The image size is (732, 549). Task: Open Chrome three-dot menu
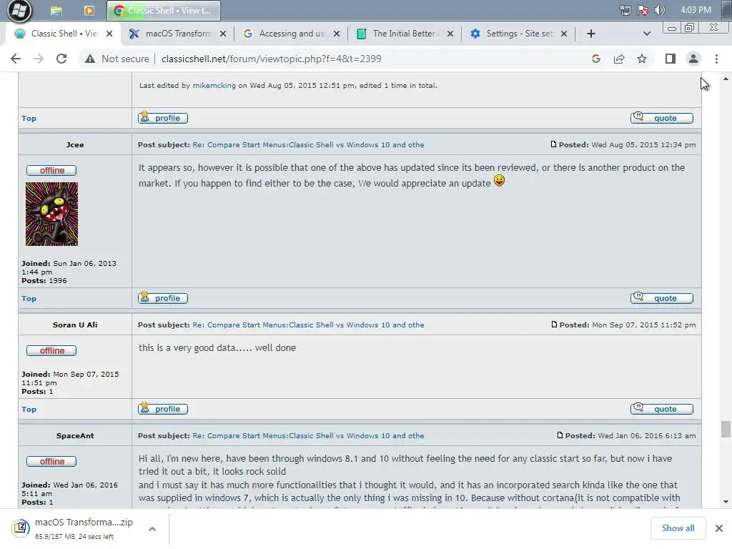tap(716, 59)
